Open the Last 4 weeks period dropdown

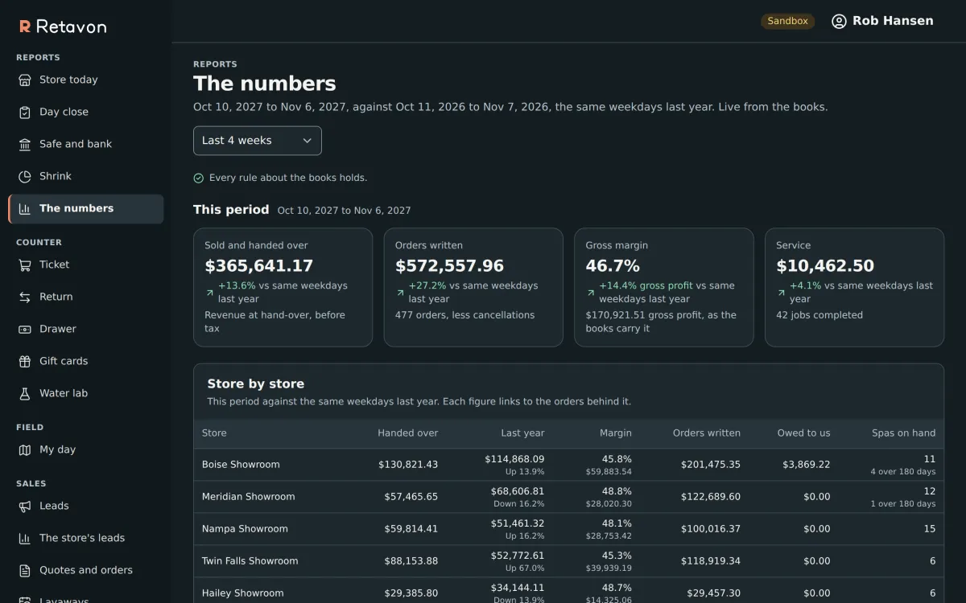pyautogui.click(x=258, y=141)
